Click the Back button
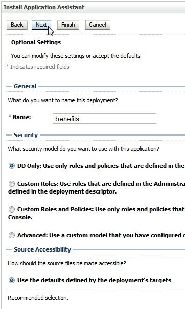 [x=17, y=25]
